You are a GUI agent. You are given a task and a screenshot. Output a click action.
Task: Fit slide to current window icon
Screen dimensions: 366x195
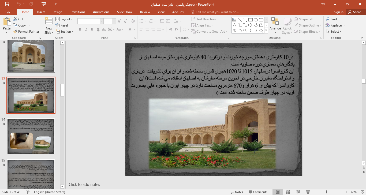363,192
